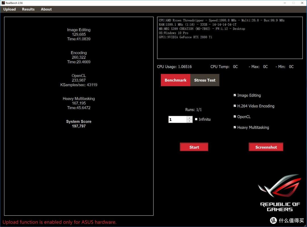Close the RealBench window

pyautogui.click(x=302, y=3)
